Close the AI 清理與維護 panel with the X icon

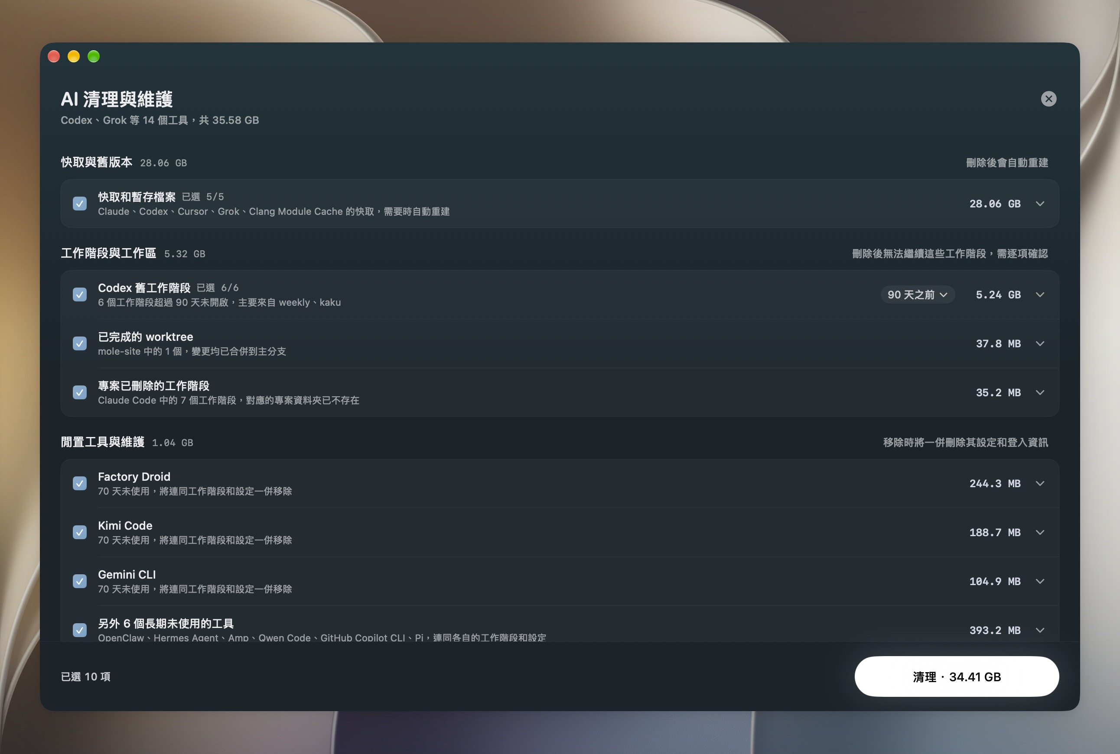pos(1048,99)
